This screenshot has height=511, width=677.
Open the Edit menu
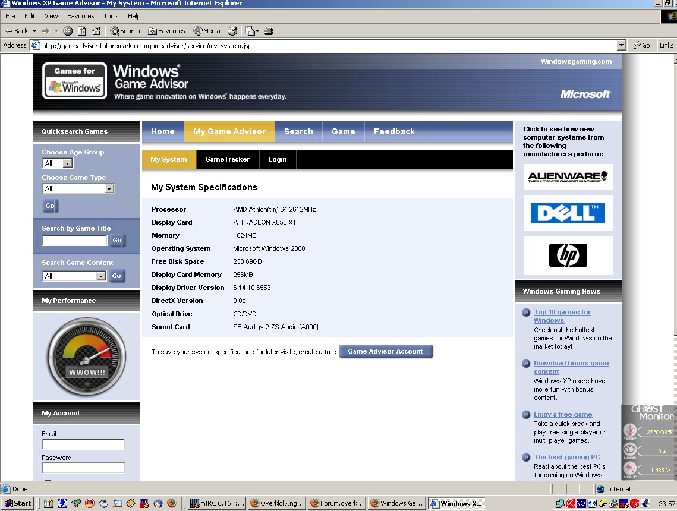[x=30, y=16]
